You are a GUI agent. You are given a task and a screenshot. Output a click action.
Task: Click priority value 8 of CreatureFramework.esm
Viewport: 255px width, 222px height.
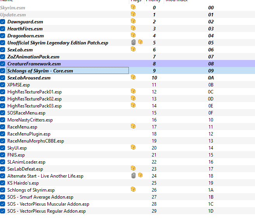pos(154,64)
